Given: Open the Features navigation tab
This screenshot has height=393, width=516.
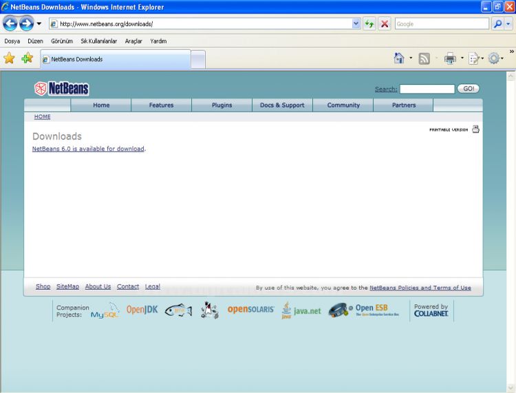Looking at the screenshot, I should pos(161,105).
